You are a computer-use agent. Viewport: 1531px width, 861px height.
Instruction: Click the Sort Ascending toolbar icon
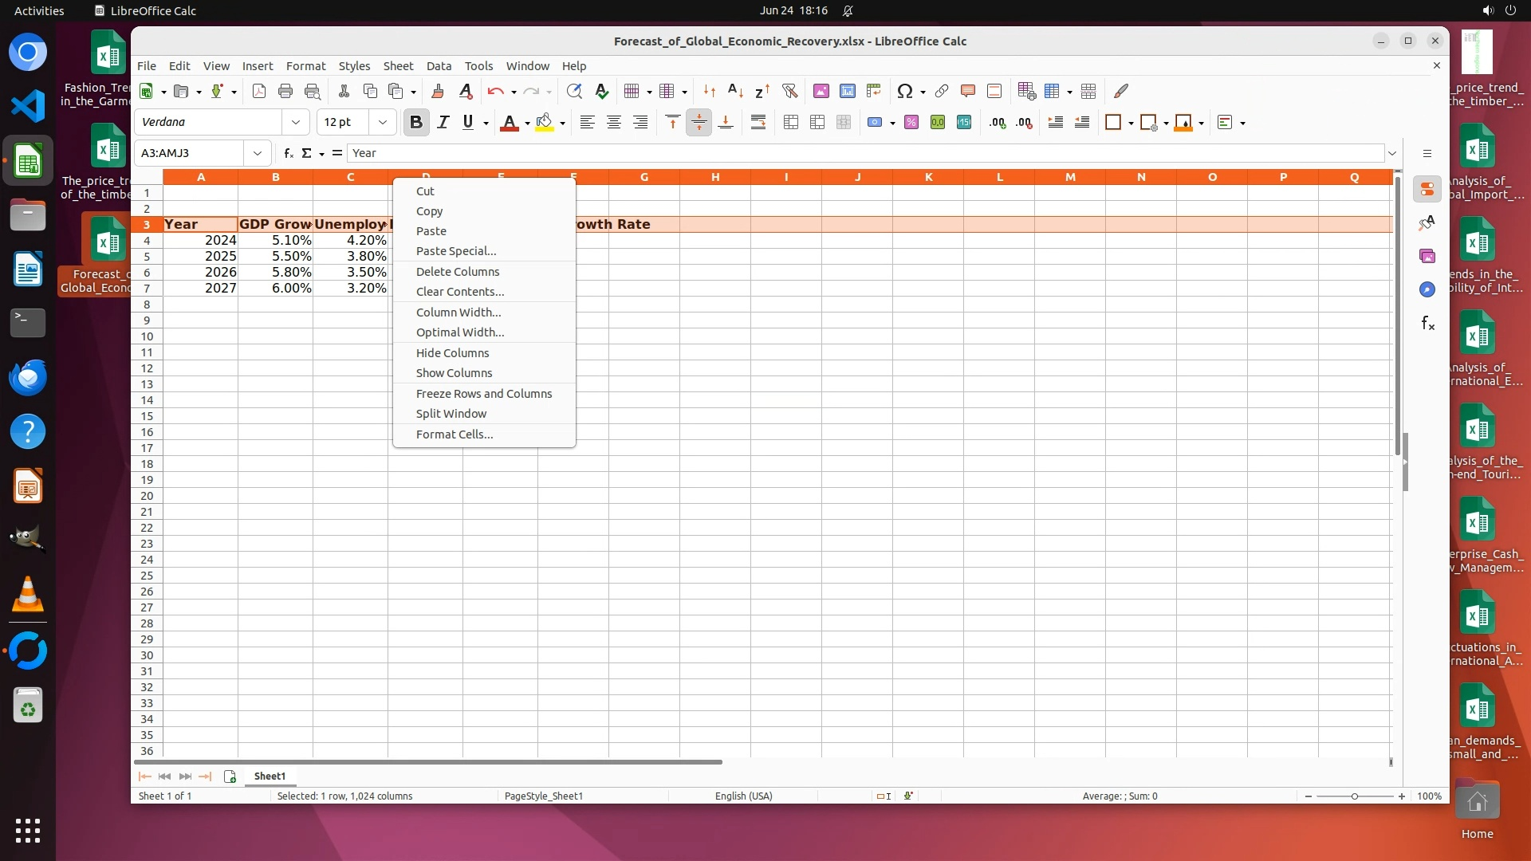pos(735,91)
